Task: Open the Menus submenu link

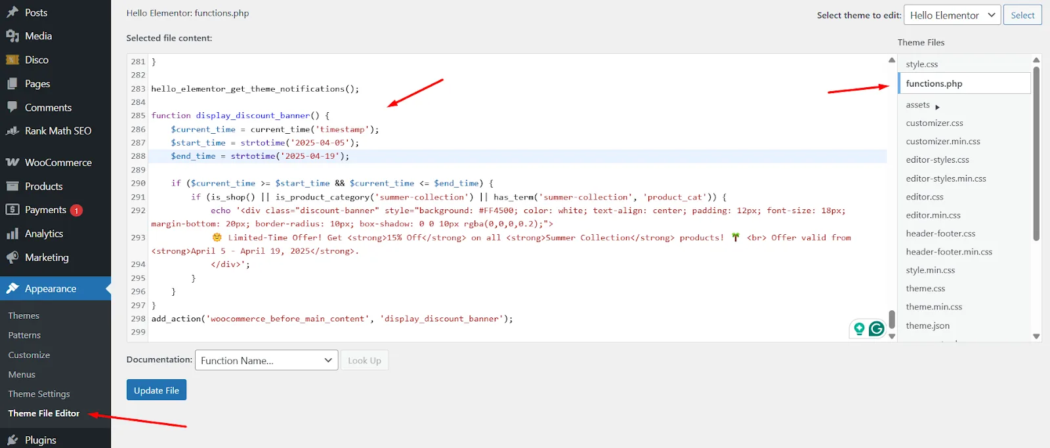Action: point(22,375)
